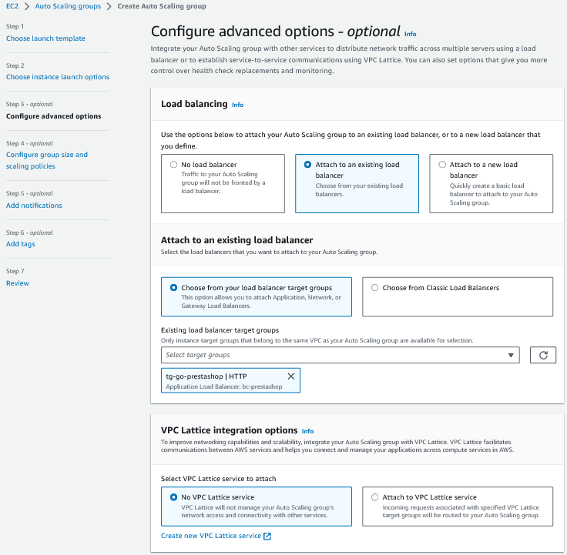Open Info link beside the Configure advanced options title

tap(410, 35)
